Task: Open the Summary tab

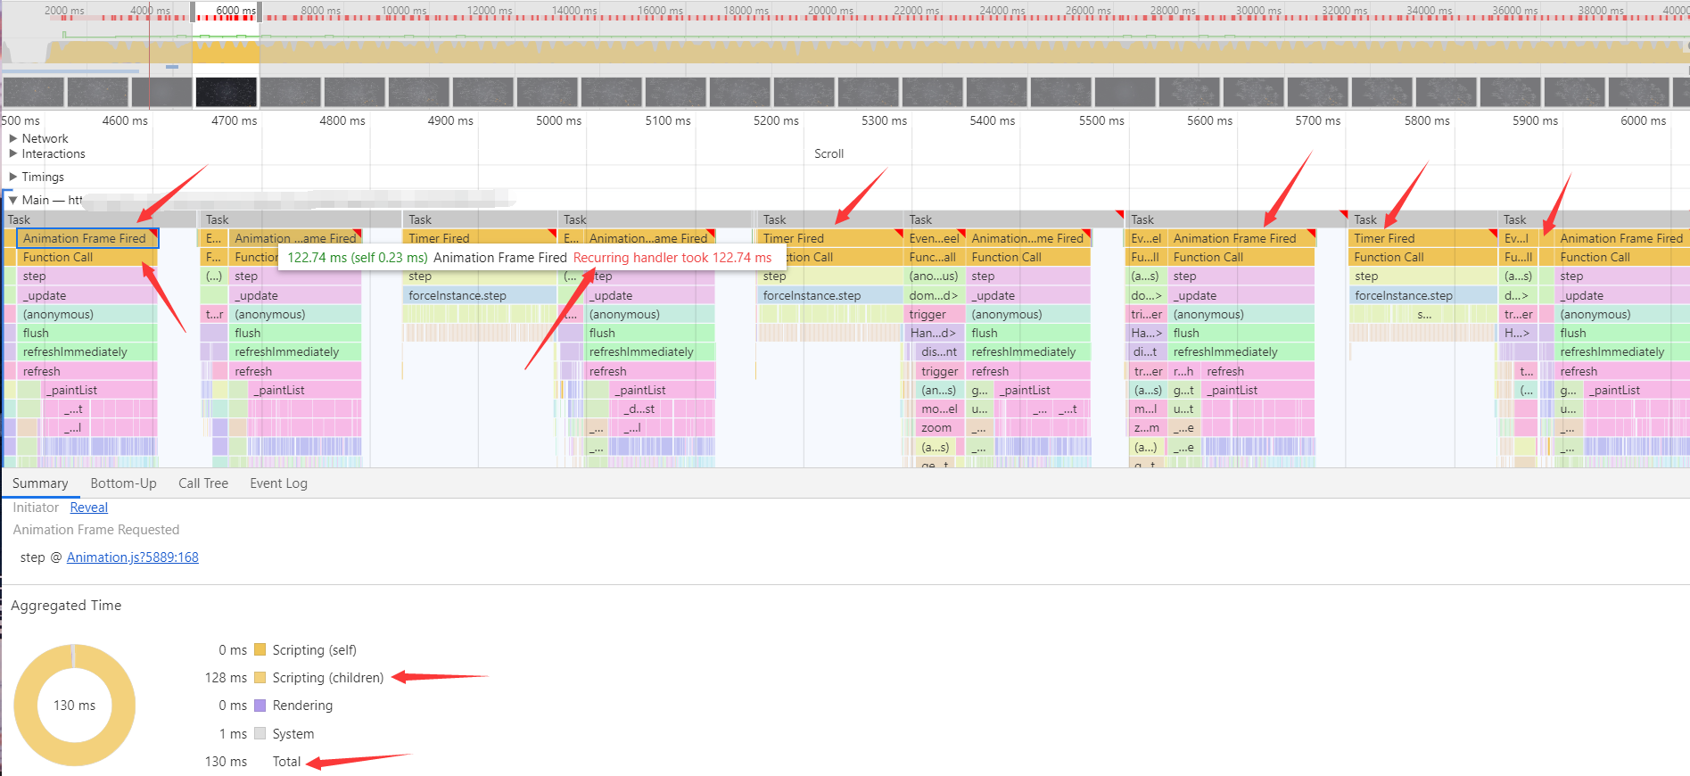Action: (40, 483)
